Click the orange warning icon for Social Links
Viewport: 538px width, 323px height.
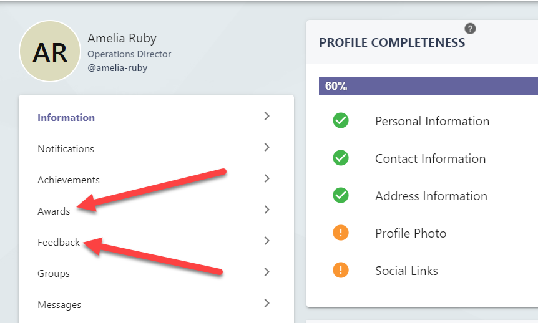pyautogui.click(x=341, y=270)
